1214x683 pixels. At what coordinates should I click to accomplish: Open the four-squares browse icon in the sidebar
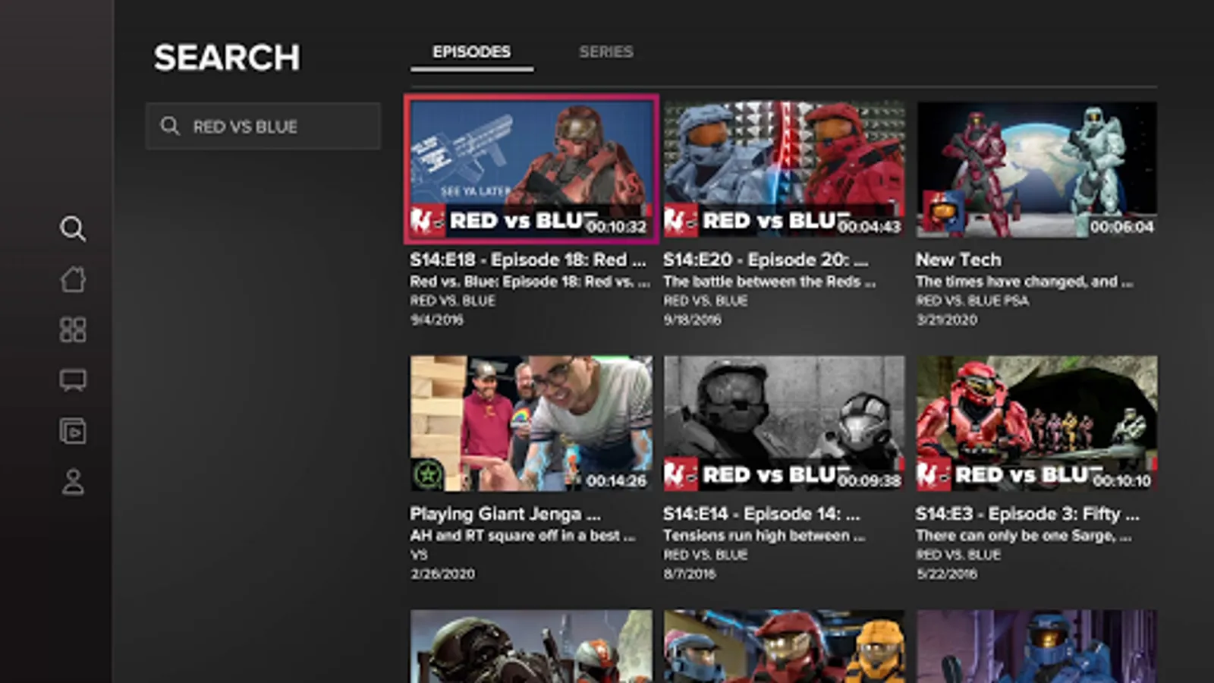(x=73, y=329)
